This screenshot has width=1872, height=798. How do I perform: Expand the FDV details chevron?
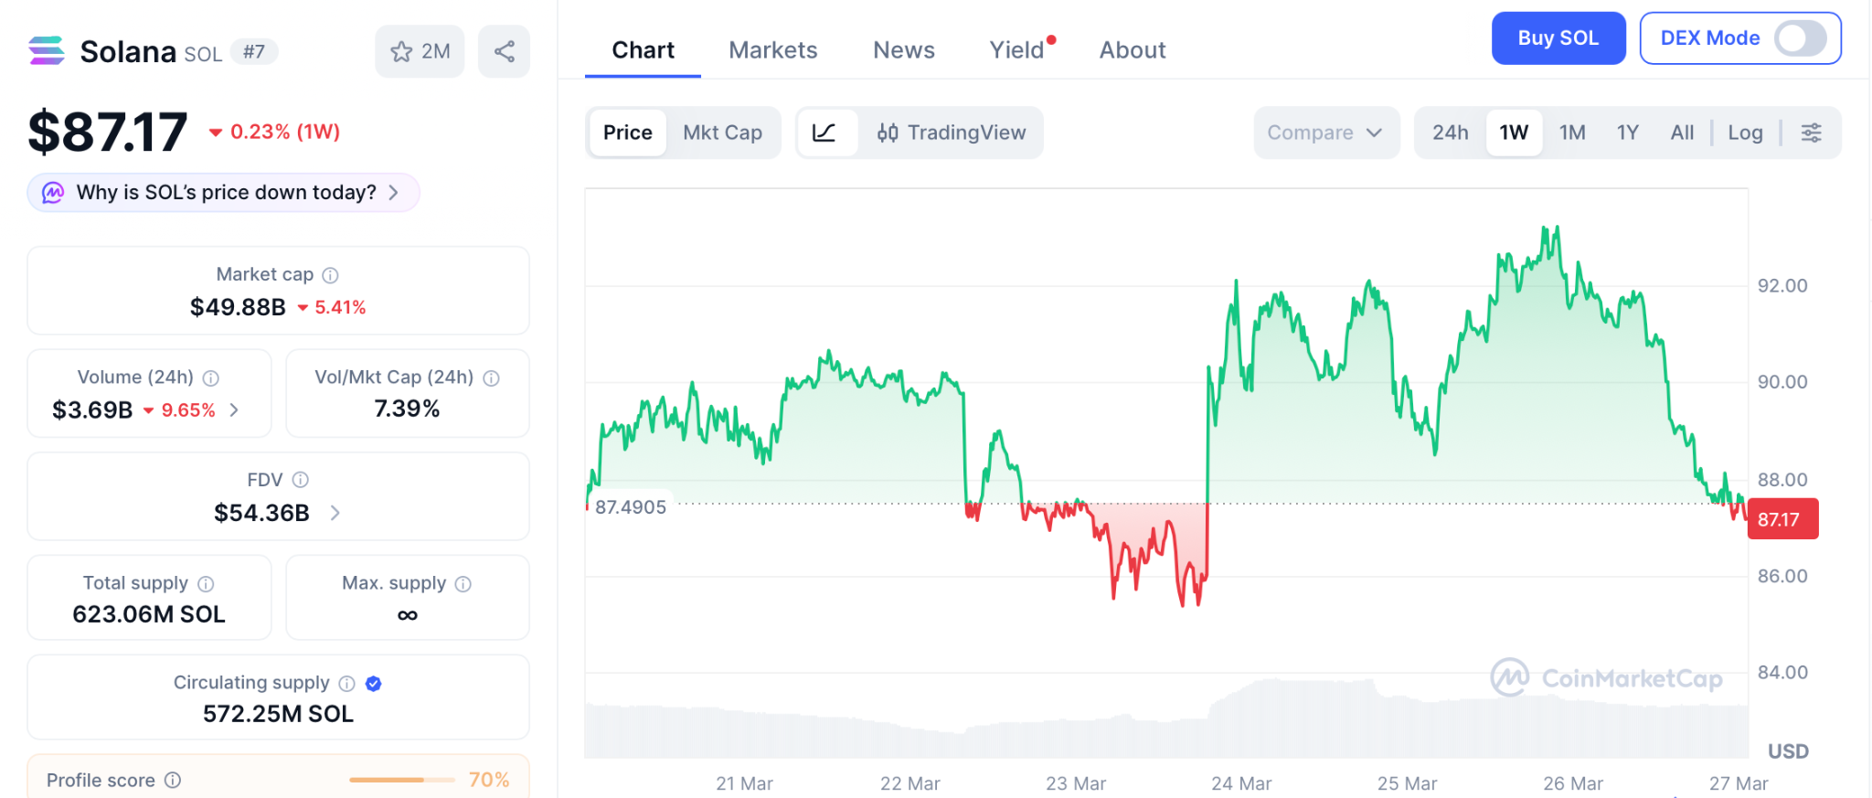(x=335, y=513)
